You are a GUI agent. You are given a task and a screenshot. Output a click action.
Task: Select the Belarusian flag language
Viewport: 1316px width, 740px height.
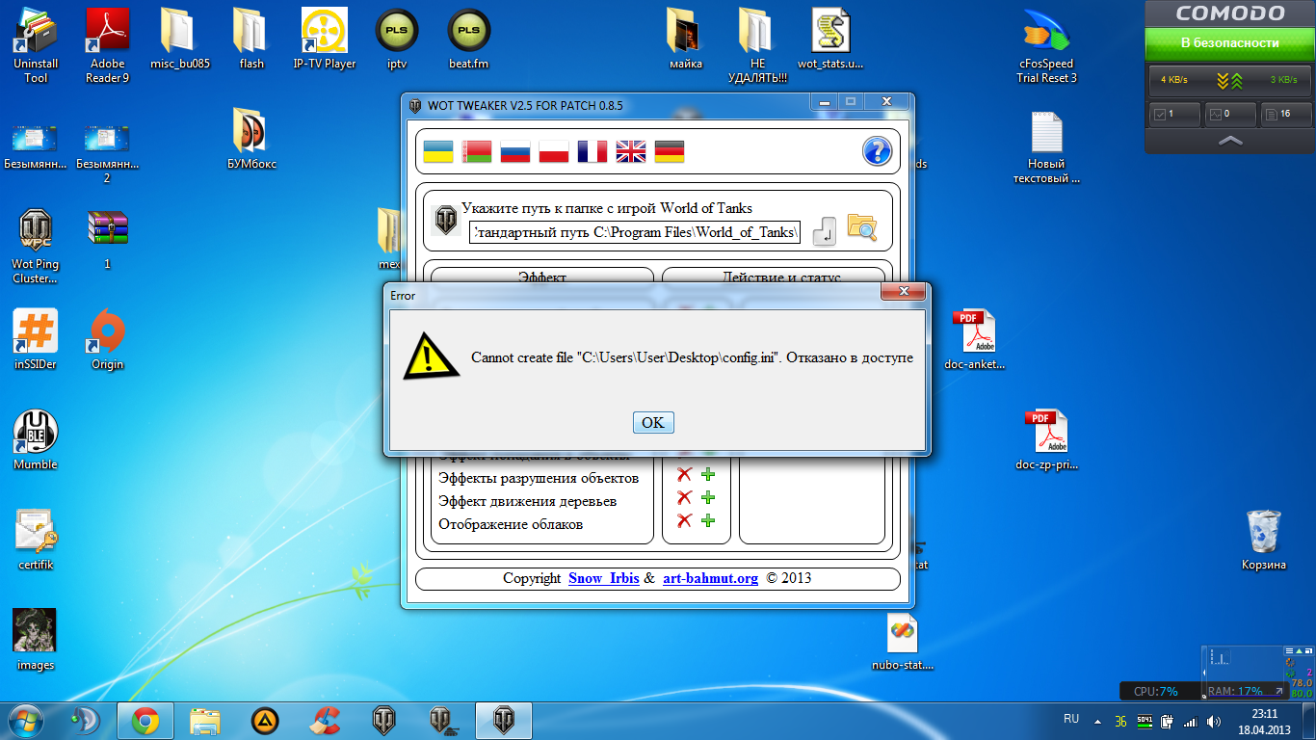point(477,151)
